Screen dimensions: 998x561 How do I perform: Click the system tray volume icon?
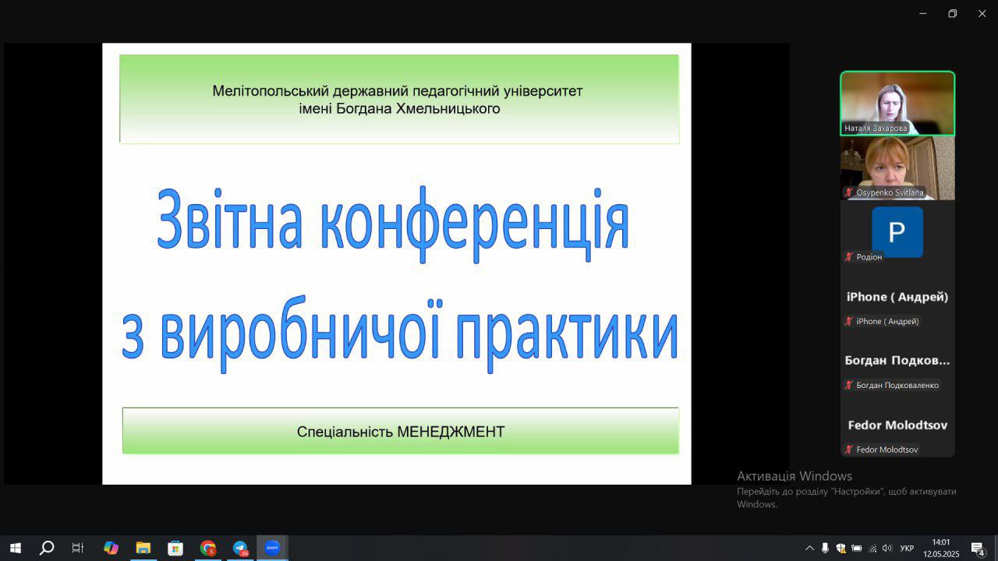point(887,549)
